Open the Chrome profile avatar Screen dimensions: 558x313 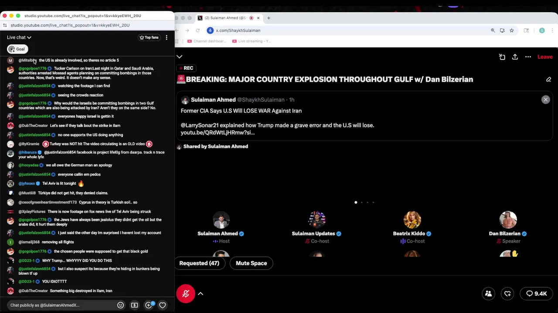tap(542, 30)
